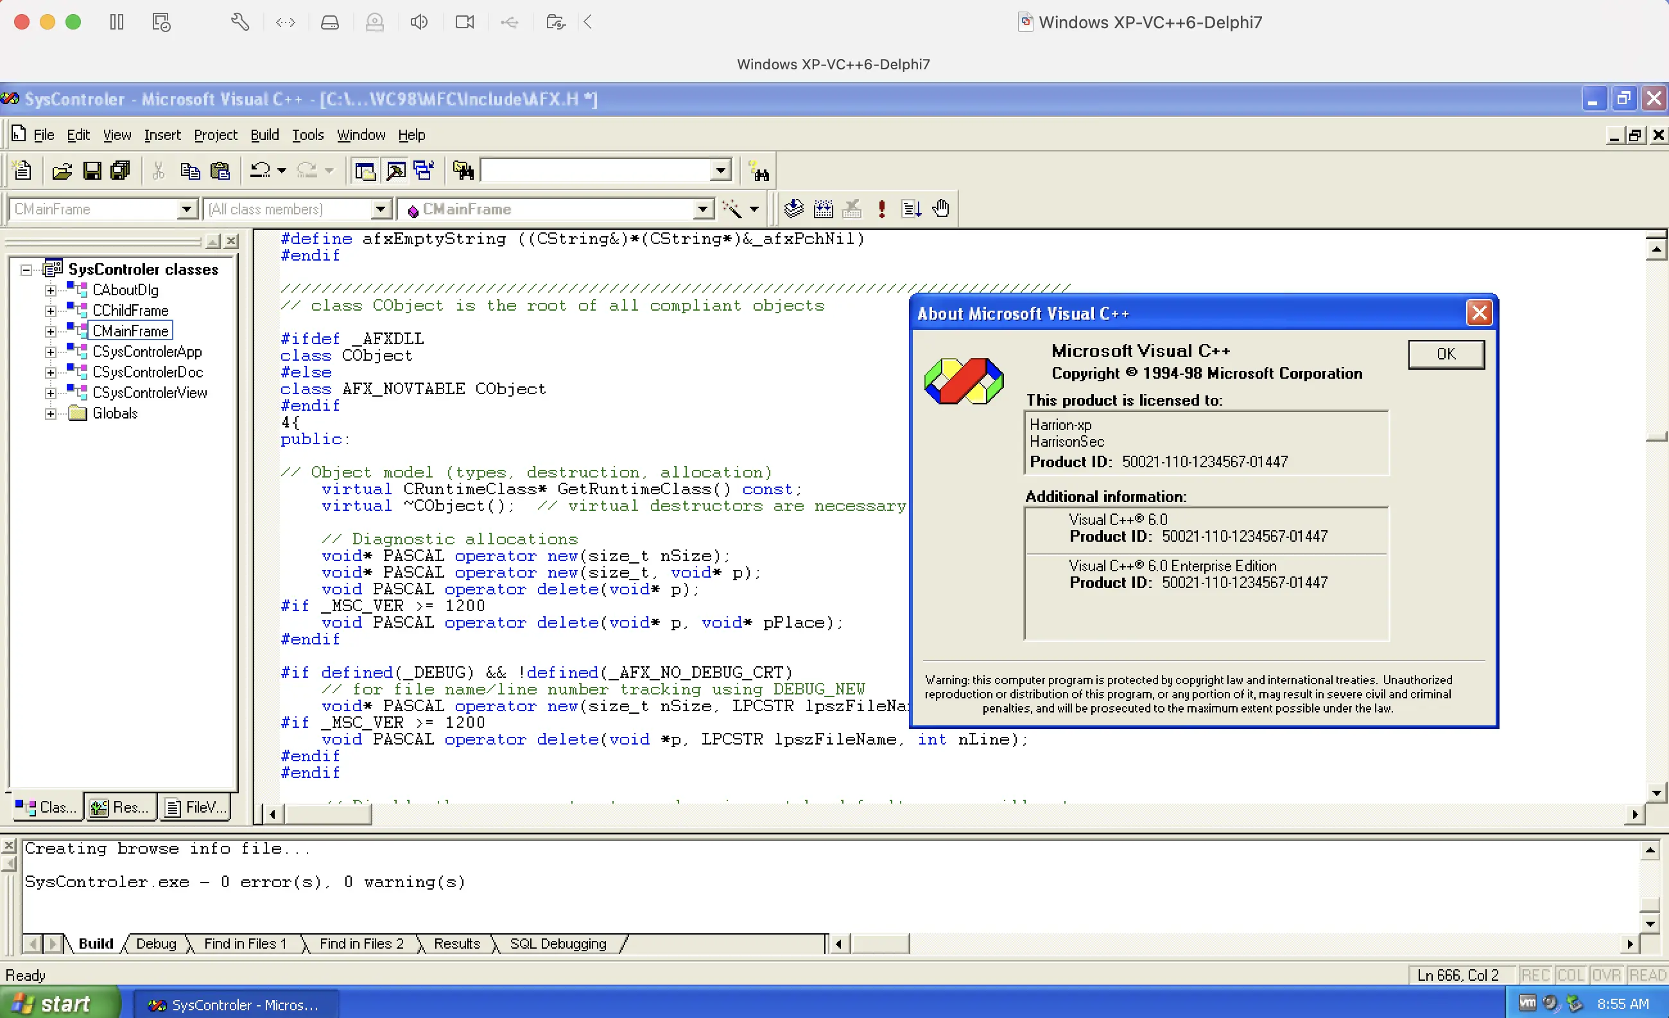Pause the virtual machine
Image resolution: width=1669 pixels, height=1018 pixels.
pyautogui.click(x=116, y=22)
